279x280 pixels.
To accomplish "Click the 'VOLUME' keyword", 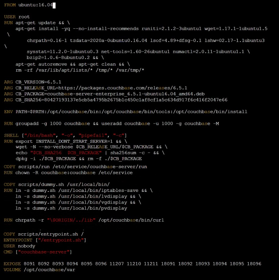I will (x=12, y=270).
